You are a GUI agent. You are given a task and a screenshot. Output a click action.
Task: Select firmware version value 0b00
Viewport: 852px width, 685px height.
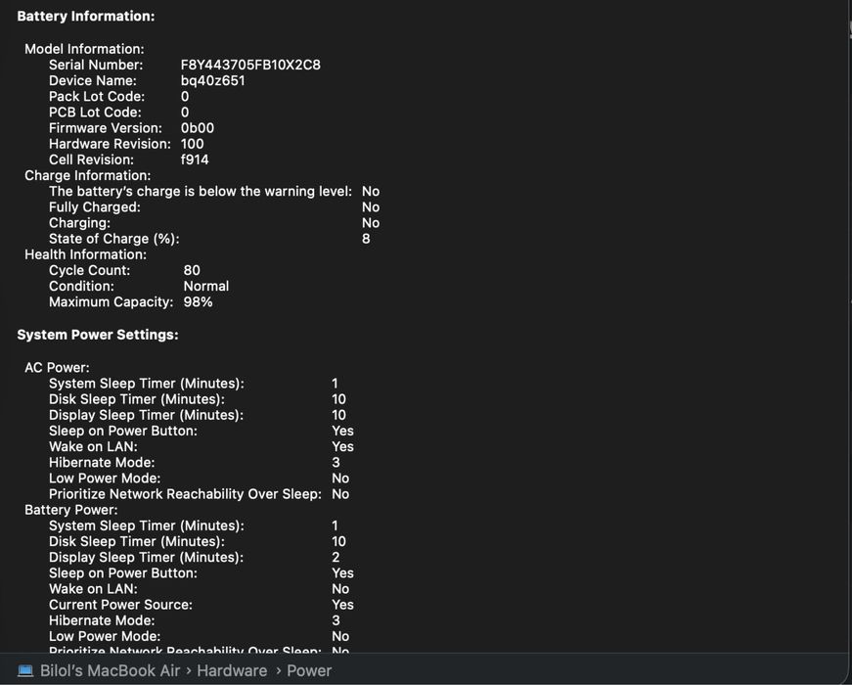point(198,128)
